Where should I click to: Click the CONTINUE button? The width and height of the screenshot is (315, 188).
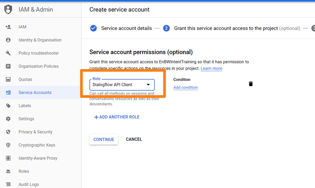(104, 139)
